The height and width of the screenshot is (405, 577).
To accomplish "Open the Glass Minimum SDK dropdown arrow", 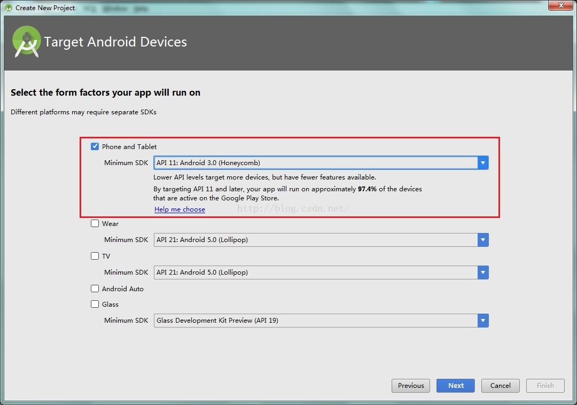I will 483,321.
